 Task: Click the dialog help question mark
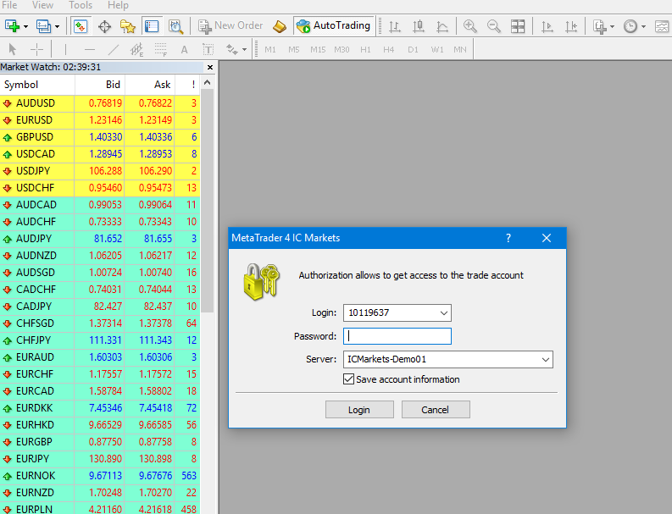pos(508,238)
